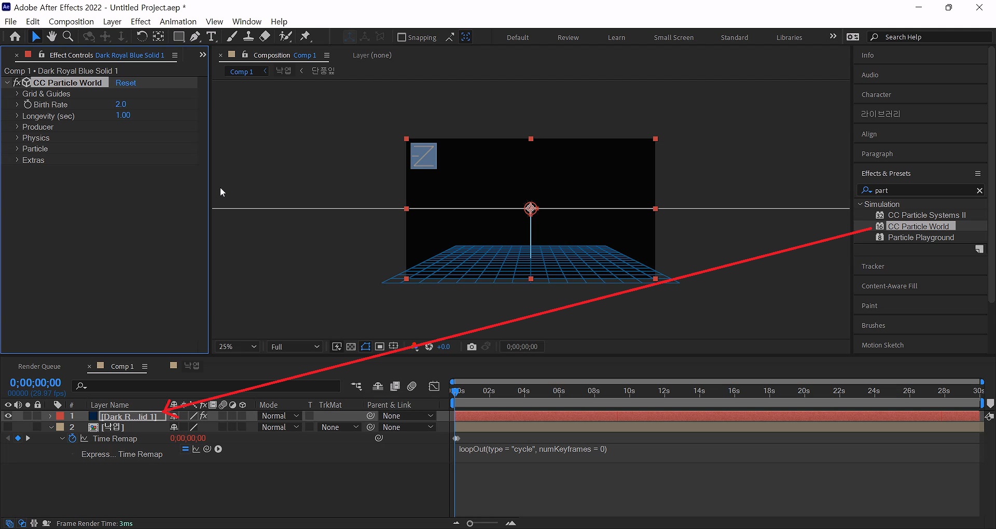The height and width of the screenshot is (529, 996).
Task: Select the Eraser tool
Action: [x=265, y=36]
